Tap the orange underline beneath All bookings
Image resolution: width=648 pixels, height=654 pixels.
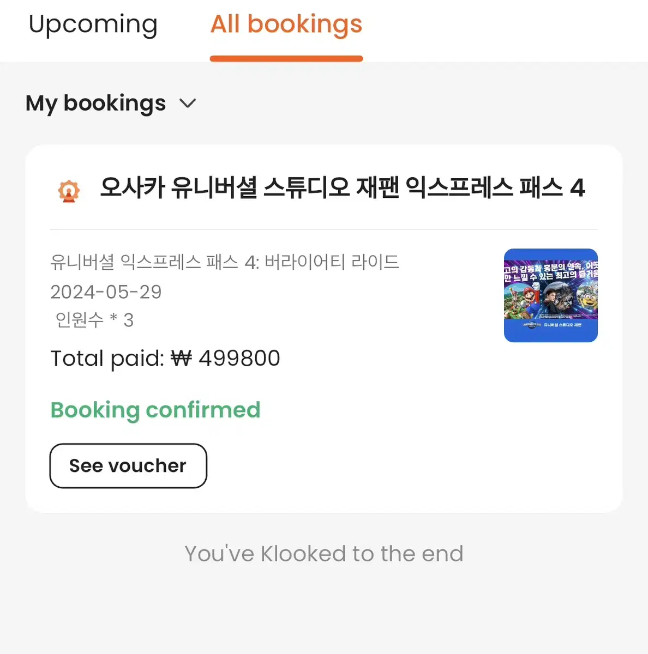tap(286, 58)
